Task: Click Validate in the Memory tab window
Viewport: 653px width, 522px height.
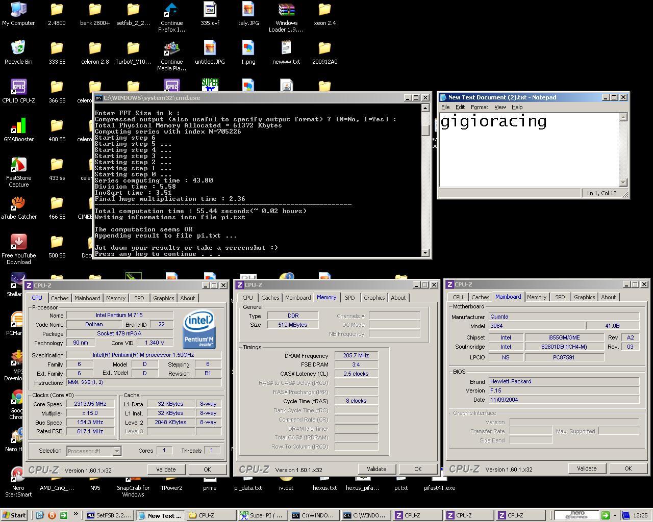Action: 376,469
